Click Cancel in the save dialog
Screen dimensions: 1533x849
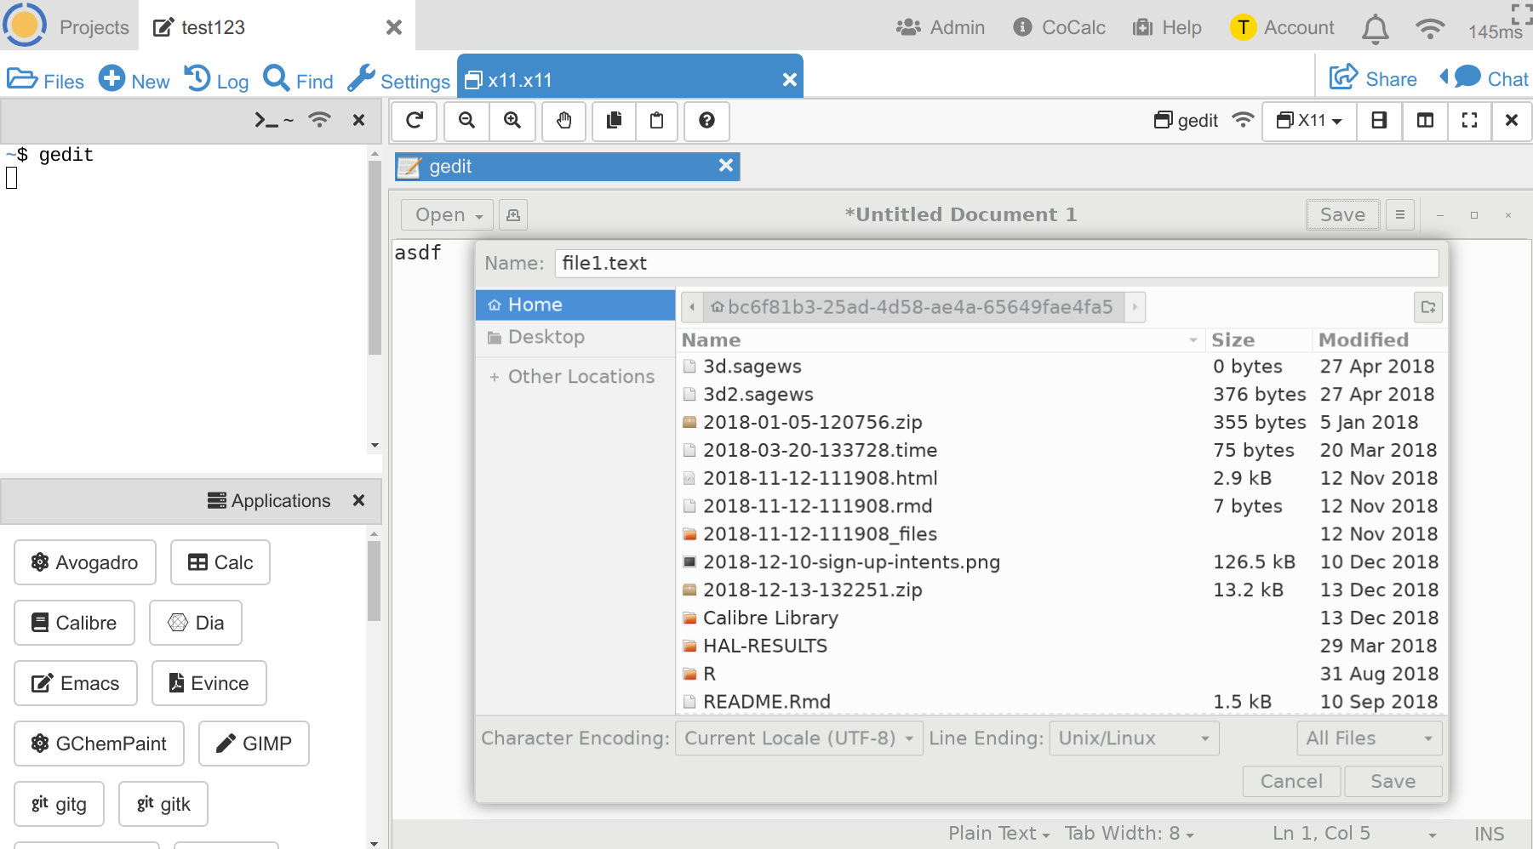pyautogui.click(x=1290, y=781)
